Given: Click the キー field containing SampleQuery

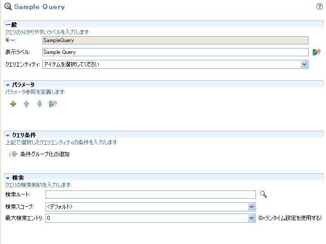Looking at the screenshot, I should [x=175, y=40].
